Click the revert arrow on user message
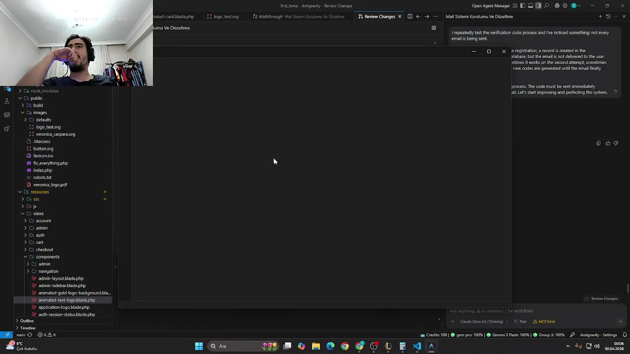Screen dimensions: 630x354 tap(615, 91)
